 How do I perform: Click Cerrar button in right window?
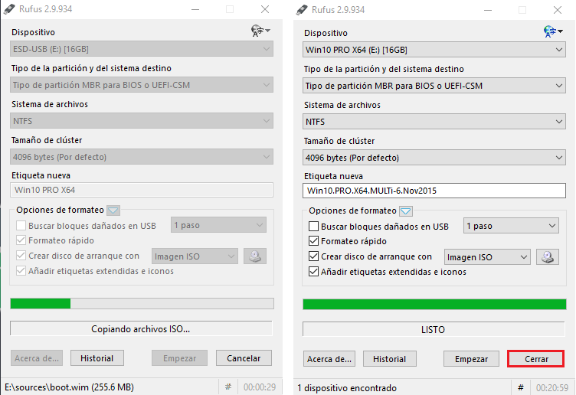pos(535,359)
